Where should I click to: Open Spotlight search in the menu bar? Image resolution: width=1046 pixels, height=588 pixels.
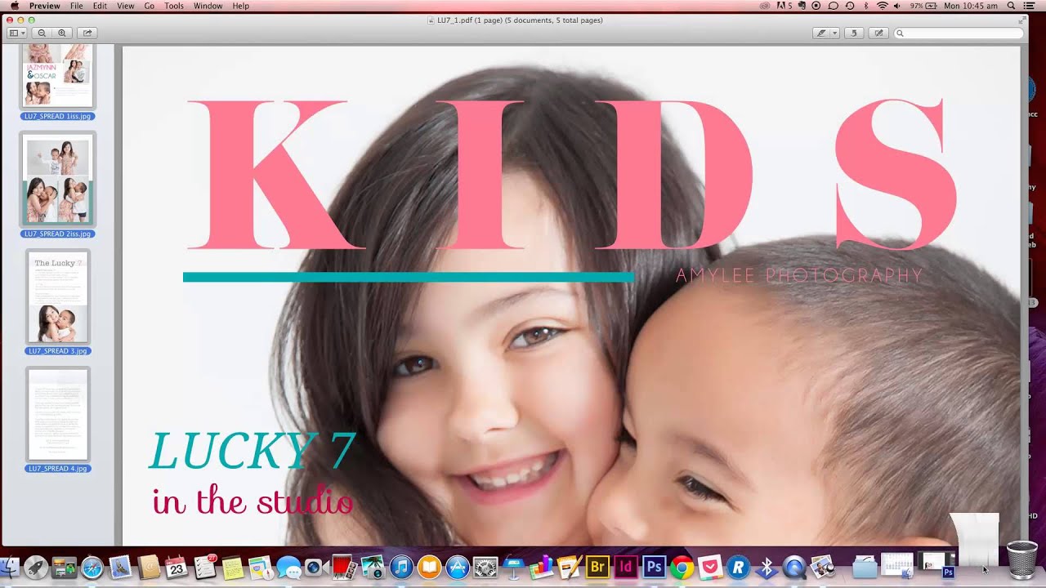[1011, 6]
